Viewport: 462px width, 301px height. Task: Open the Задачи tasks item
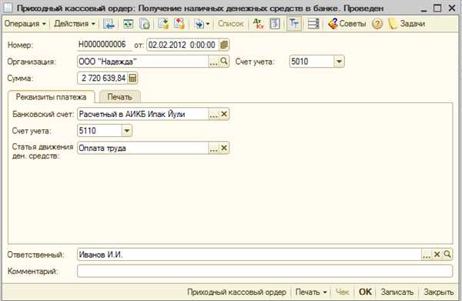point(407,24)
